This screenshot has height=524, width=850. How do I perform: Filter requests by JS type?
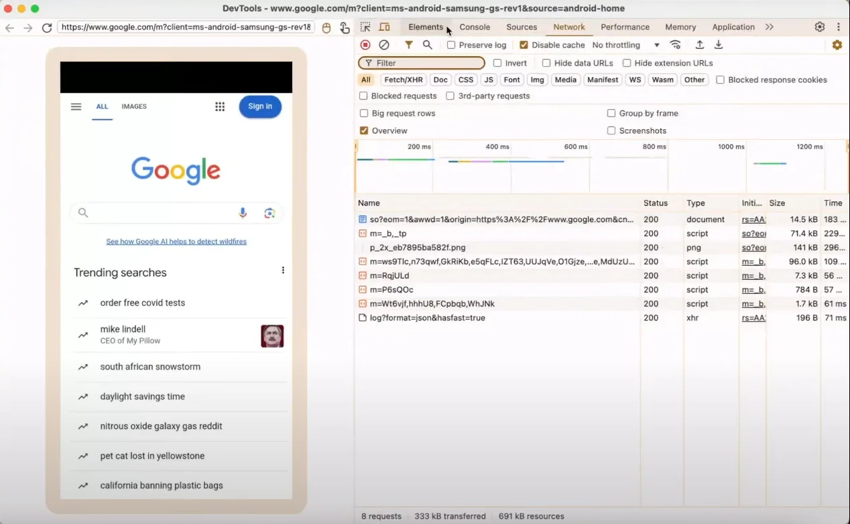point(489,80)
